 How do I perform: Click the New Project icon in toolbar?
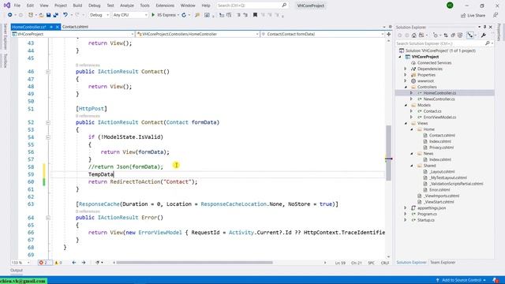point(31,15)
